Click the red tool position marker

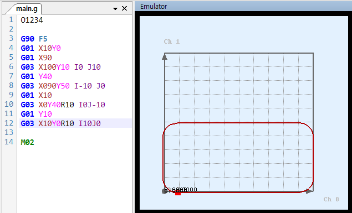[x=178, y=193]
